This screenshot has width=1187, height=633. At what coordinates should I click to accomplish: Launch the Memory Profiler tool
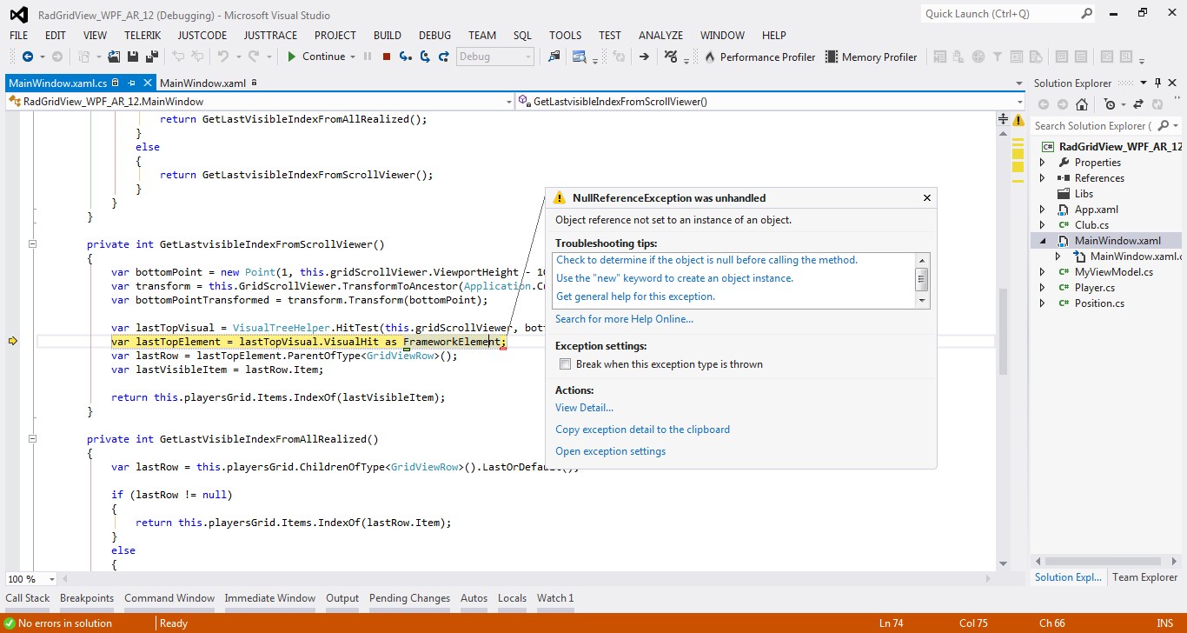click(871, 57)
